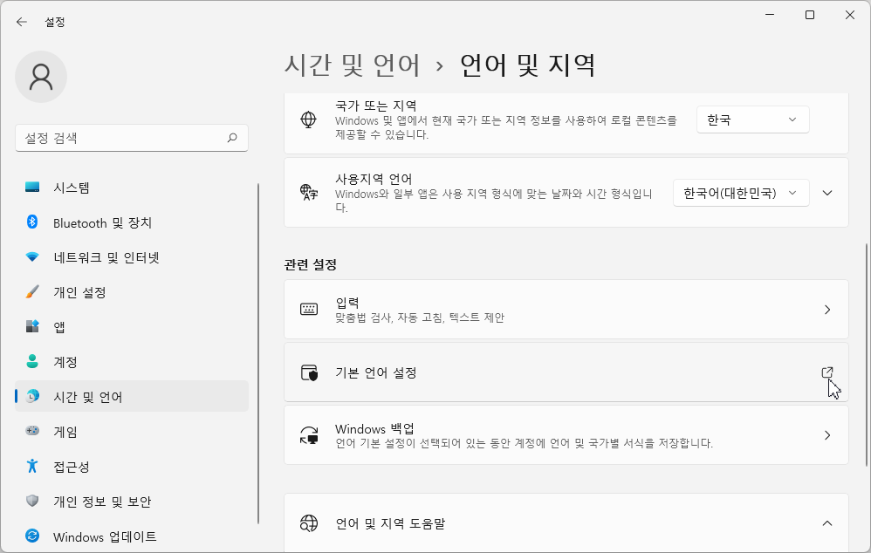
Task: Click the magnifier icon in search box
Action: pos(232,137)
